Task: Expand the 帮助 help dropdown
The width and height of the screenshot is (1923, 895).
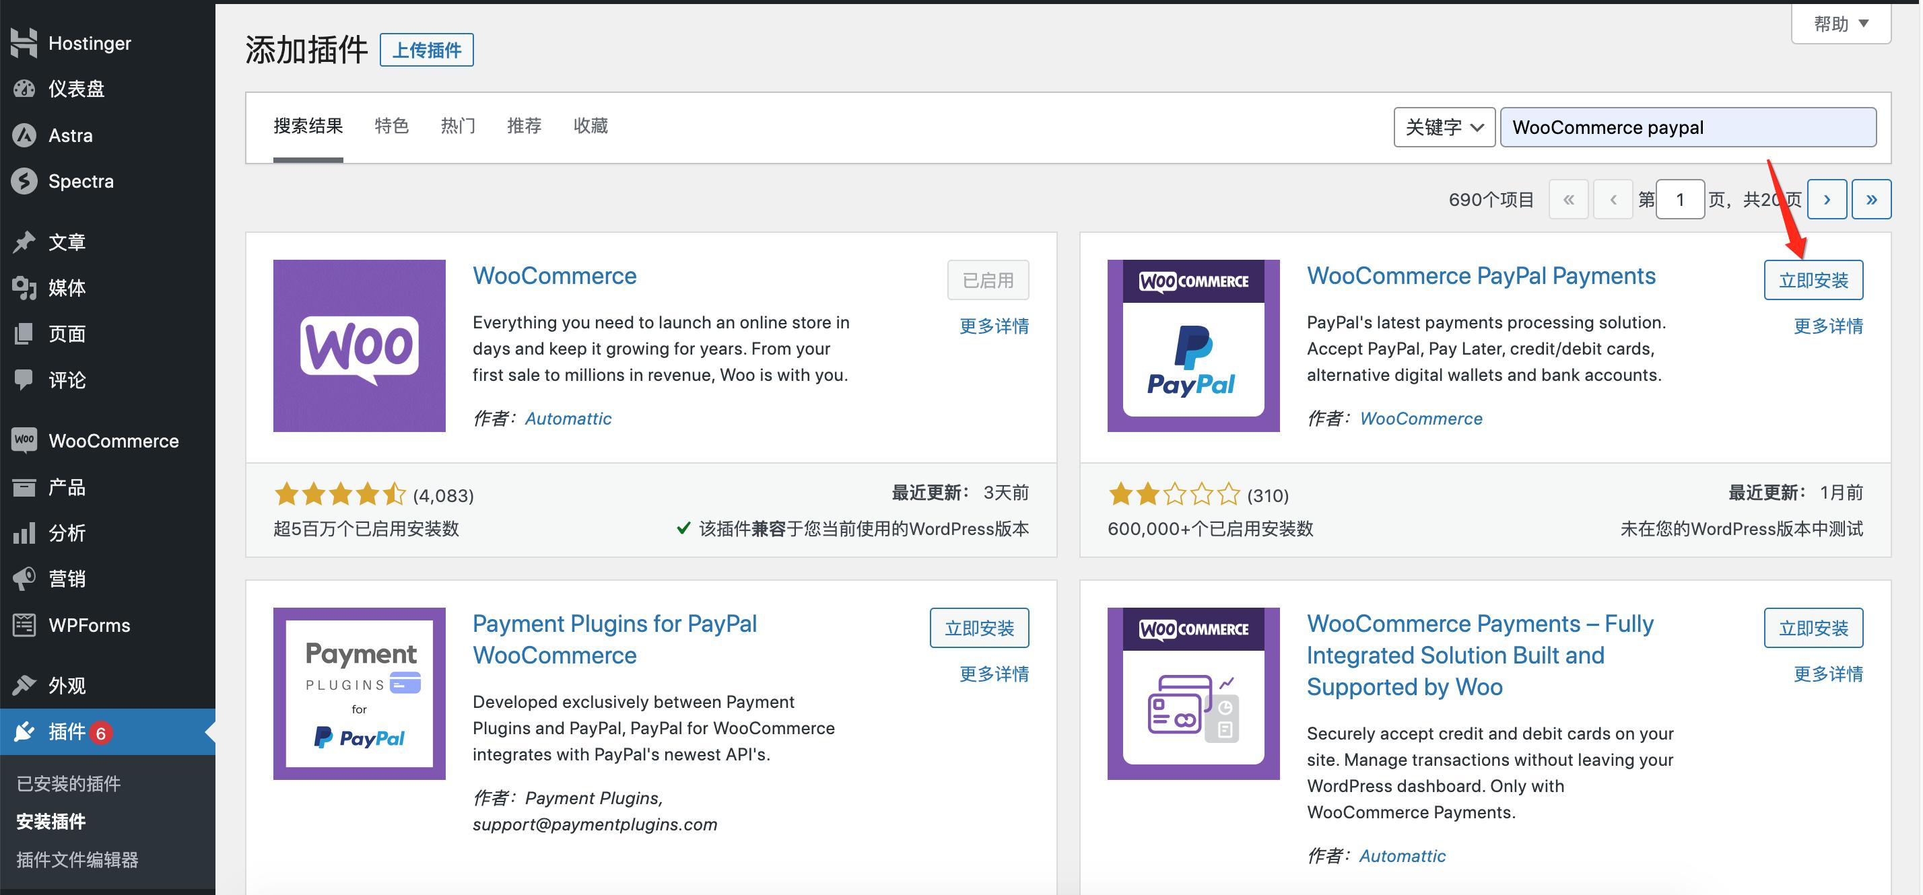Action: [1841, 24]
